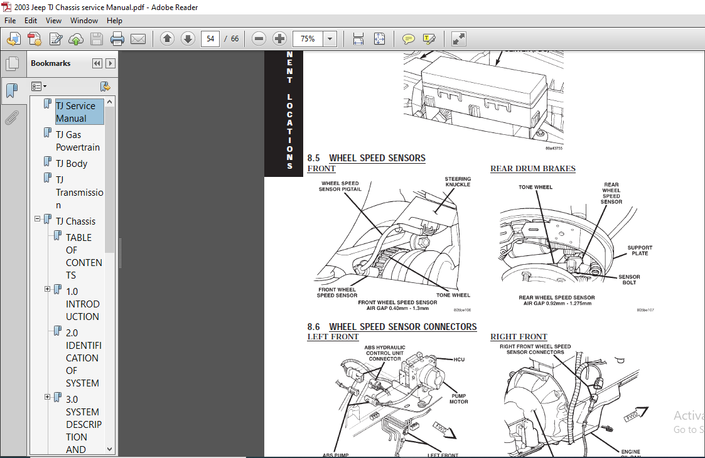The image size is (705, 458).
Task: Fit one full page icon
Action: 379,39
